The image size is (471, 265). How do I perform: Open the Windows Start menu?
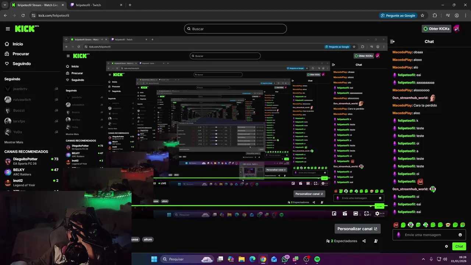click(154, 259)
